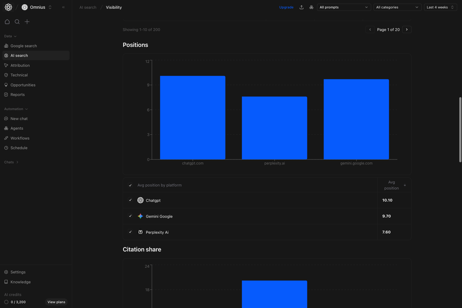View Opportunities in the sidebar
This screenshot has width=462, height=308.
click(23, 85)
